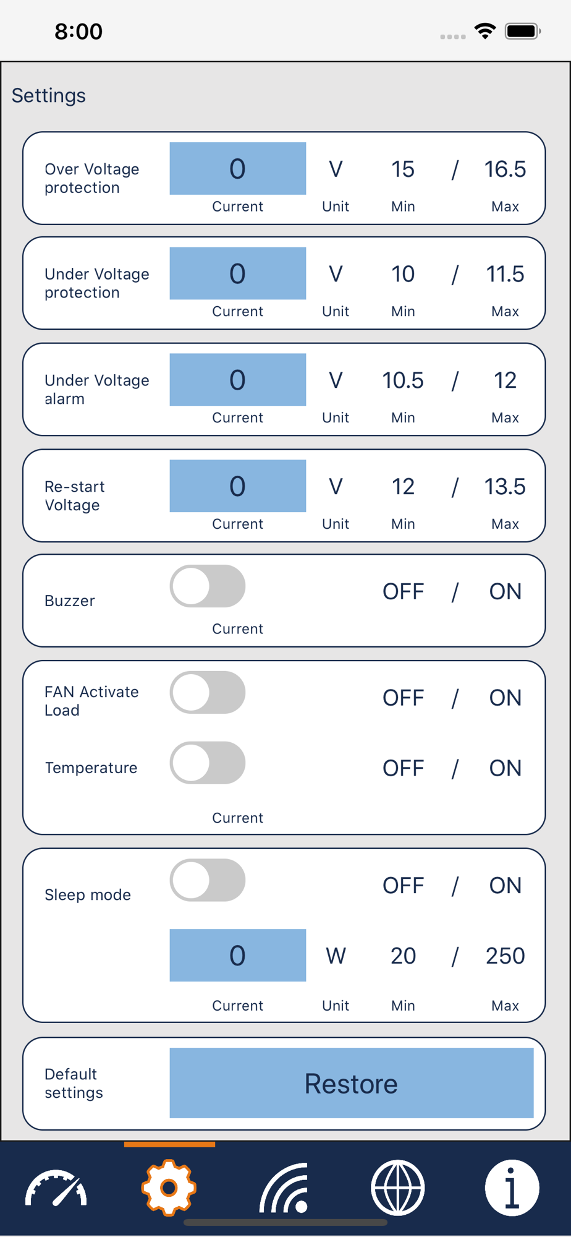Screen dimensions: 571x1237
Task: Toggle the Buzzer switch
Action: point(208,586)
